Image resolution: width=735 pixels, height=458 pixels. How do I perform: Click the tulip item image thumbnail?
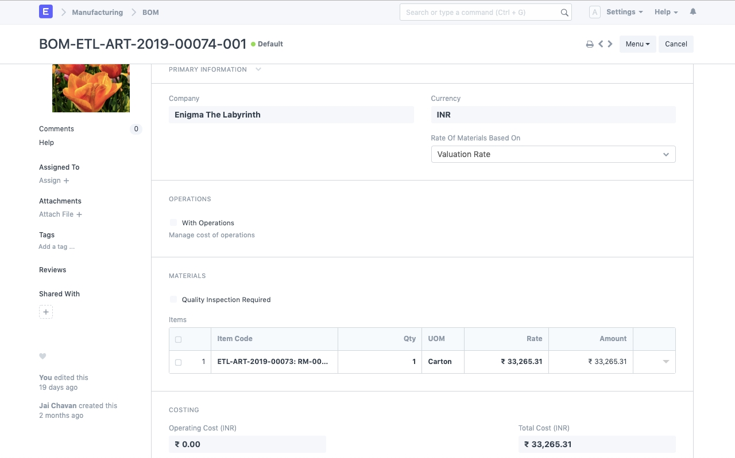(91, 88)
